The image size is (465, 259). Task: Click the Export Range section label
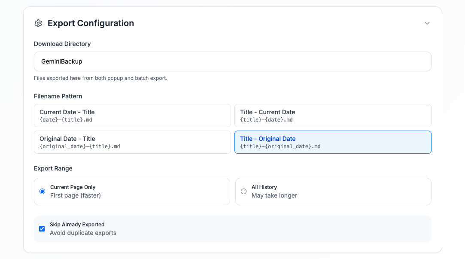click(x=53, y=168)
